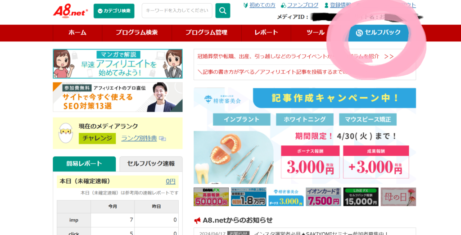Open the カテゴリ検索 dropdown

[x=114, y=11]
